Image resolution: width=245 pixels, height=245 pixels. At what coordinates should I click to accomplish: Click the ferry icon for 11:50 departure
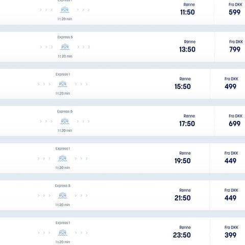(65, 10)
